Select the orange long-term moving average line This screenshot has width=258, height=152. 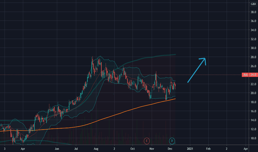115,115
